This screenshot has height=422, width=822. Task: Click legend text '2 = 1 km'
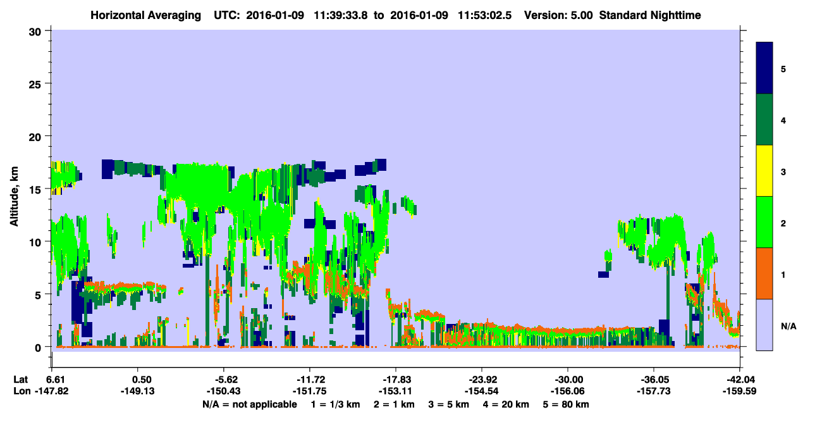click(395, 404)
